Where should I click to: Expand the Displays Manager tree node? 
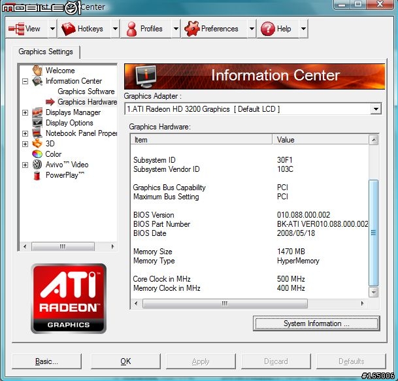pyautogui.click(x=25, y=112)
